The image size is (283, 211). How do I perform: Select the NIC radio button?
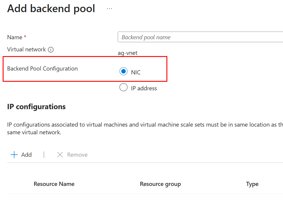pyautogui.click(x=123, y=71)
